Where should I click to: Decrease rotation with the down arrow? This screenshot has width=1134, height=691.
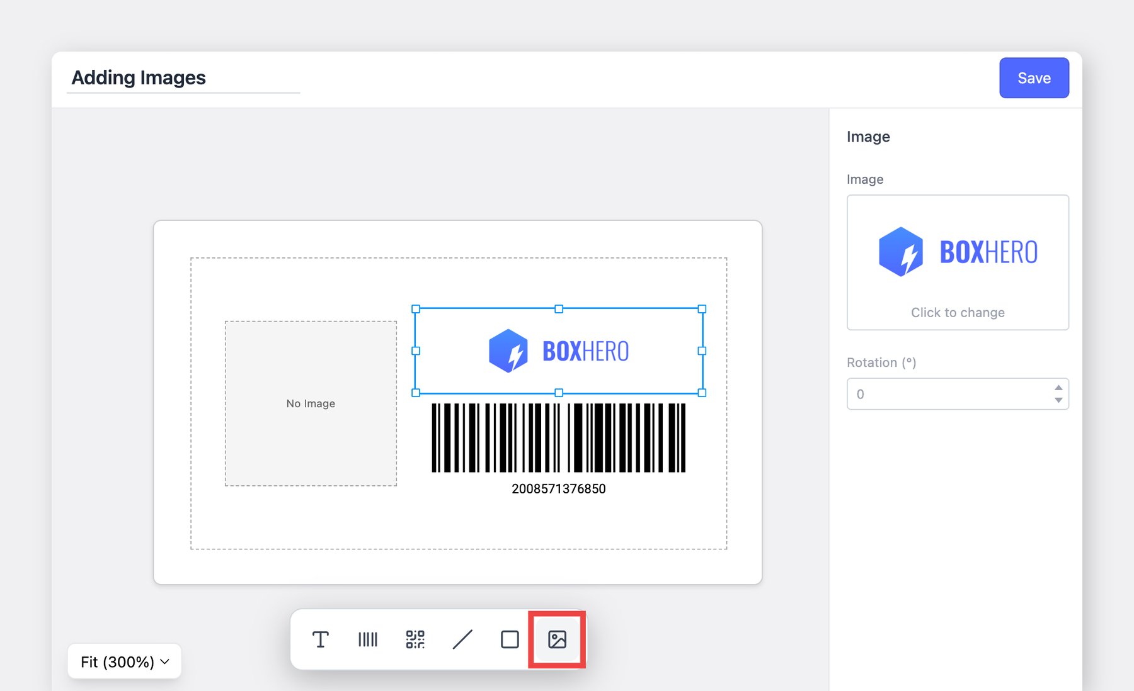coord(1058,400)
